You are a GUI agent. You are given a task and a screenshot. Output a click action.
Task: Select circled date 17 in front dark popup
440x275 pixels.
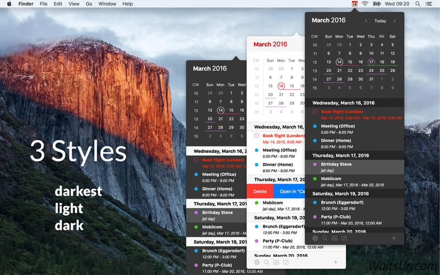coord(371,62)
